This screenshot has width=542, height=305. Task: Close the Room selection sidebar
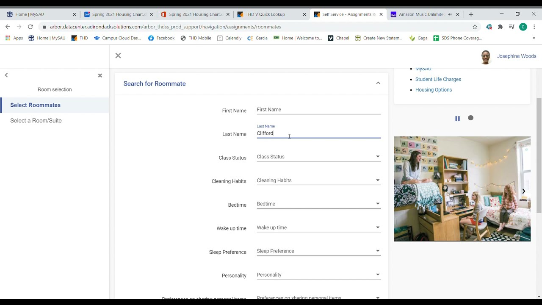[100, 75]
